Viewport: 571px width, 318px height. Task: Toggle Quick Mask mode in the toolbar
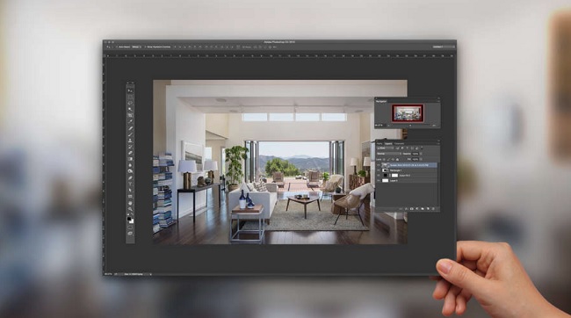130,227
